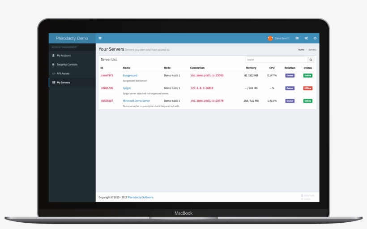367x229 pixels.
Task: Toggle the sidebar with the hamburger icon
Action: pos(100,38)
